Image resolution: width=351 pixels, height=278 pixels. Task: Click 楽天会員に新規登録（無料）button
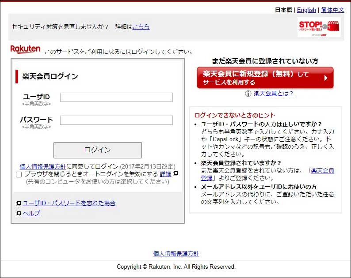point(265,78)
